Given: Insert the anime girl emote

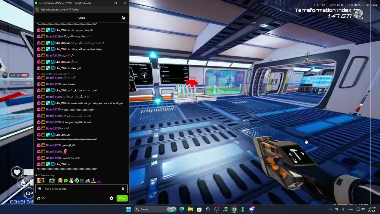Looking at the screenshot, I should pyautogui.click(x=71, y=181).
